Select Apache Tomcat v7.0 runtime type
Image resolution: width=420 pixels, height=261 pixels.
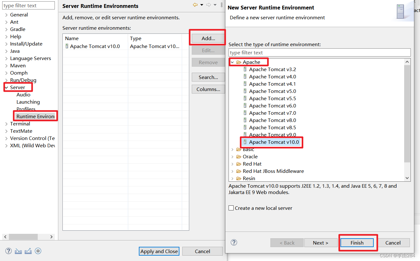pos(273,113)
